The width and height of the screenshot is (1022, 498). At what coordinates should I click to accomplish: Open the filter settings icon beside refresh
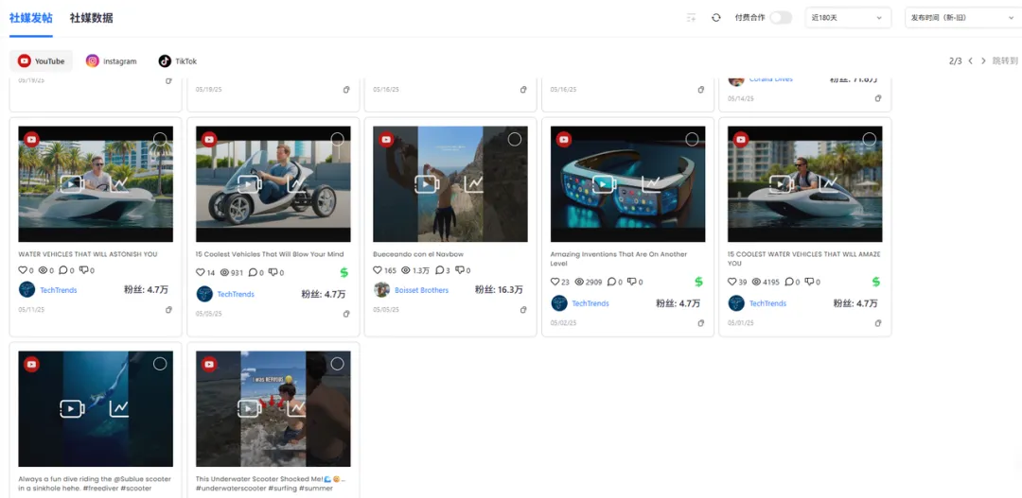point(692,18)
